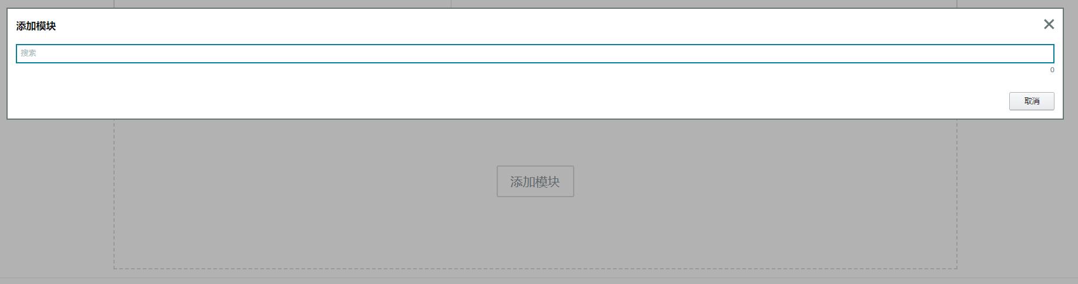Image resolution: width=1078 pixels, height=284 pixels.
Task: Click the 取消 button
Action: tap(1032, 101)
